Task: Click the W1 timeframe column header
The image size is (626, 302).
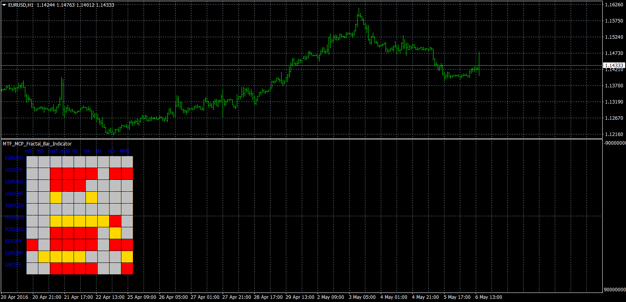Action: coord(112,151)
